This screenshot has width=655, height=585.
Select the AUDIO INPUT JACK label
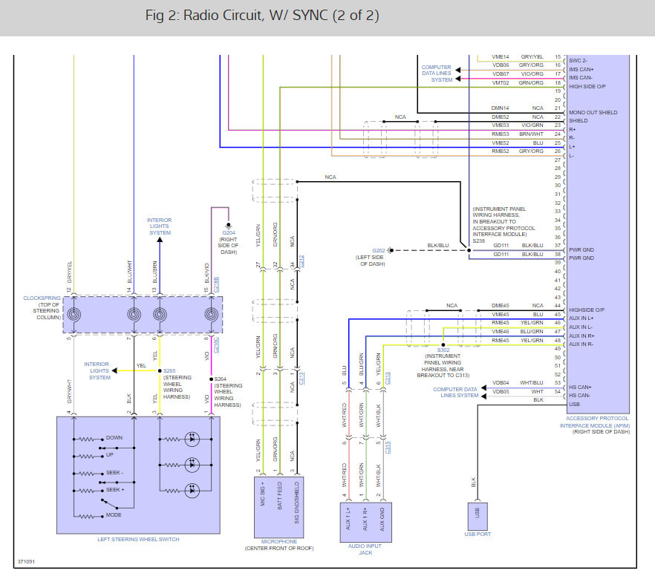point(365,549)
